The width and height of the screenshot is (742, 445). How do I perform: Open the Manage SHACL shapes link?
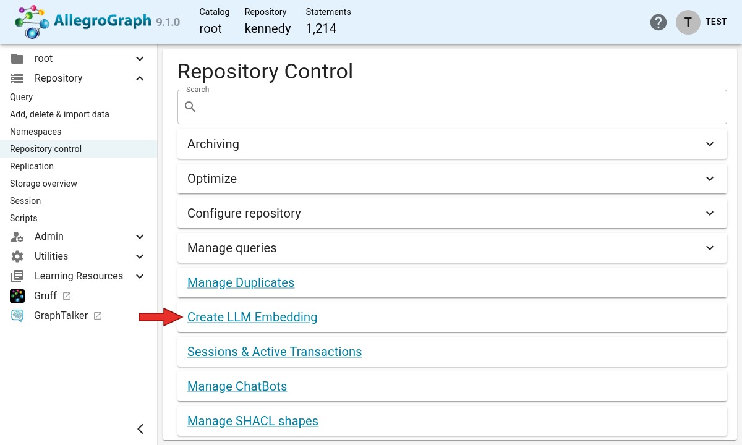(253, 421)
